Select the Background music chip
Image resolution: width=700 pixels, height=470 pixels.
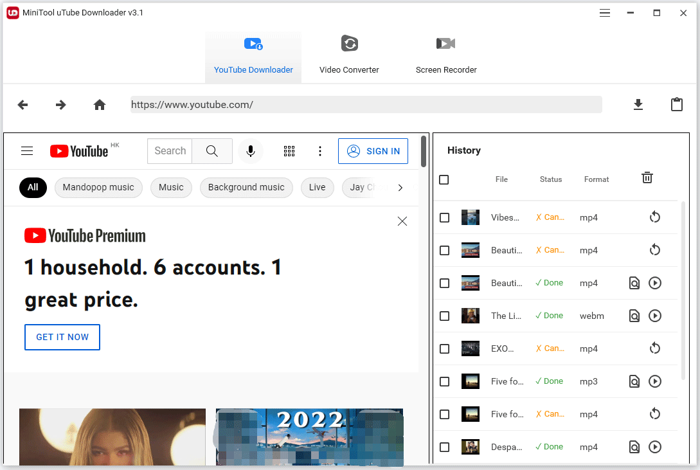click(x=246, y=188)
